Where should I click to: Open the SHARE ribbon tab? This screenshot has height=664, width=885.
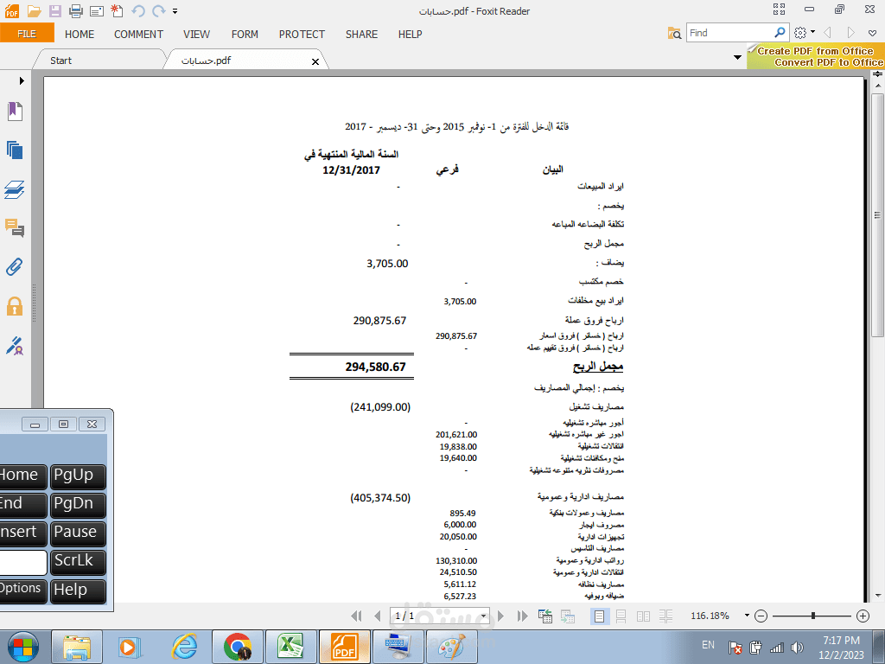point(362,35)
